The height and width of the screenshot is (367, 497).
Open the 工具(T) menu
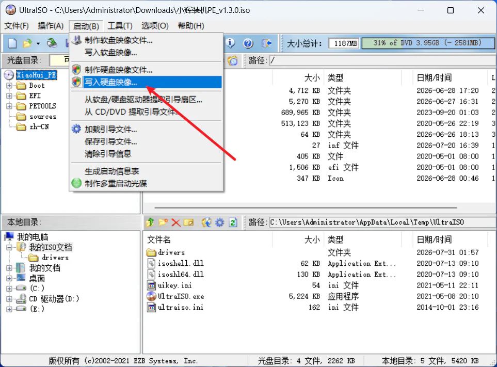click(120, 26)
